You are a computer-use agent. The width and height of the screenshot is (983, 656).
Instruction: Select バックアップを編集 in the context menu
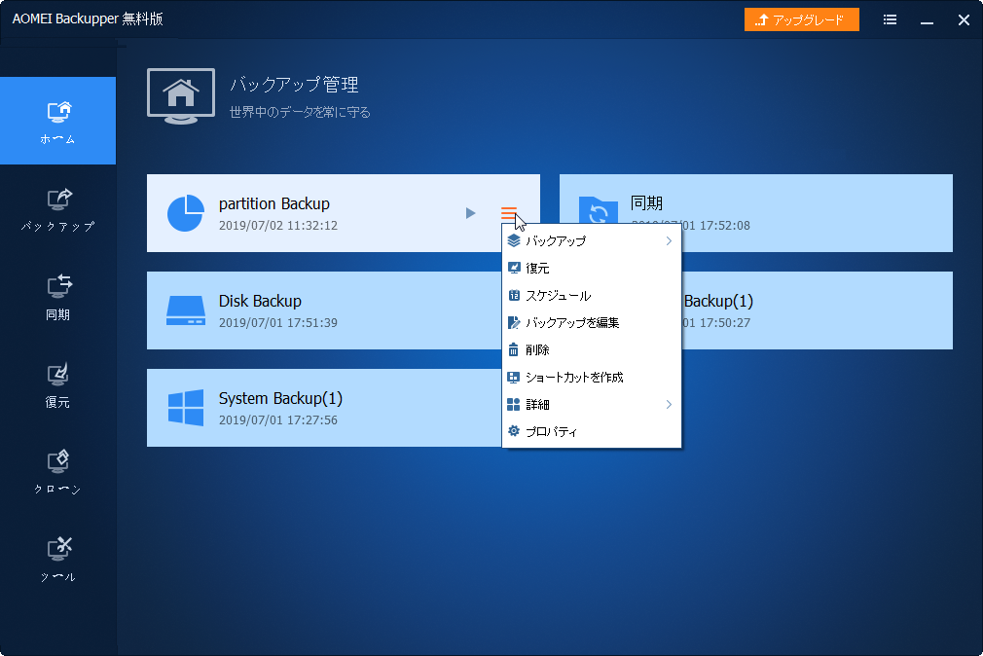coord(591,322)
